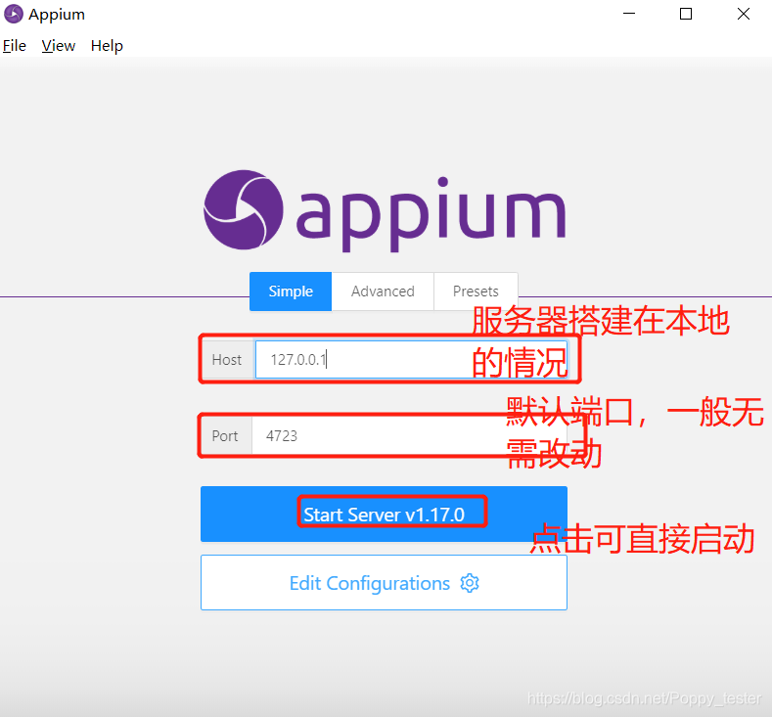772x717 pixels.
Task: Close the Appium window
Action: (x=744, y=14)
